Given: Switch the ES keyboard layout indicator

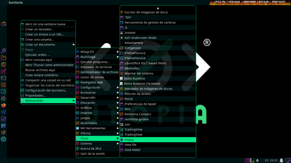Looking at the screenshot, I should 267,160.
